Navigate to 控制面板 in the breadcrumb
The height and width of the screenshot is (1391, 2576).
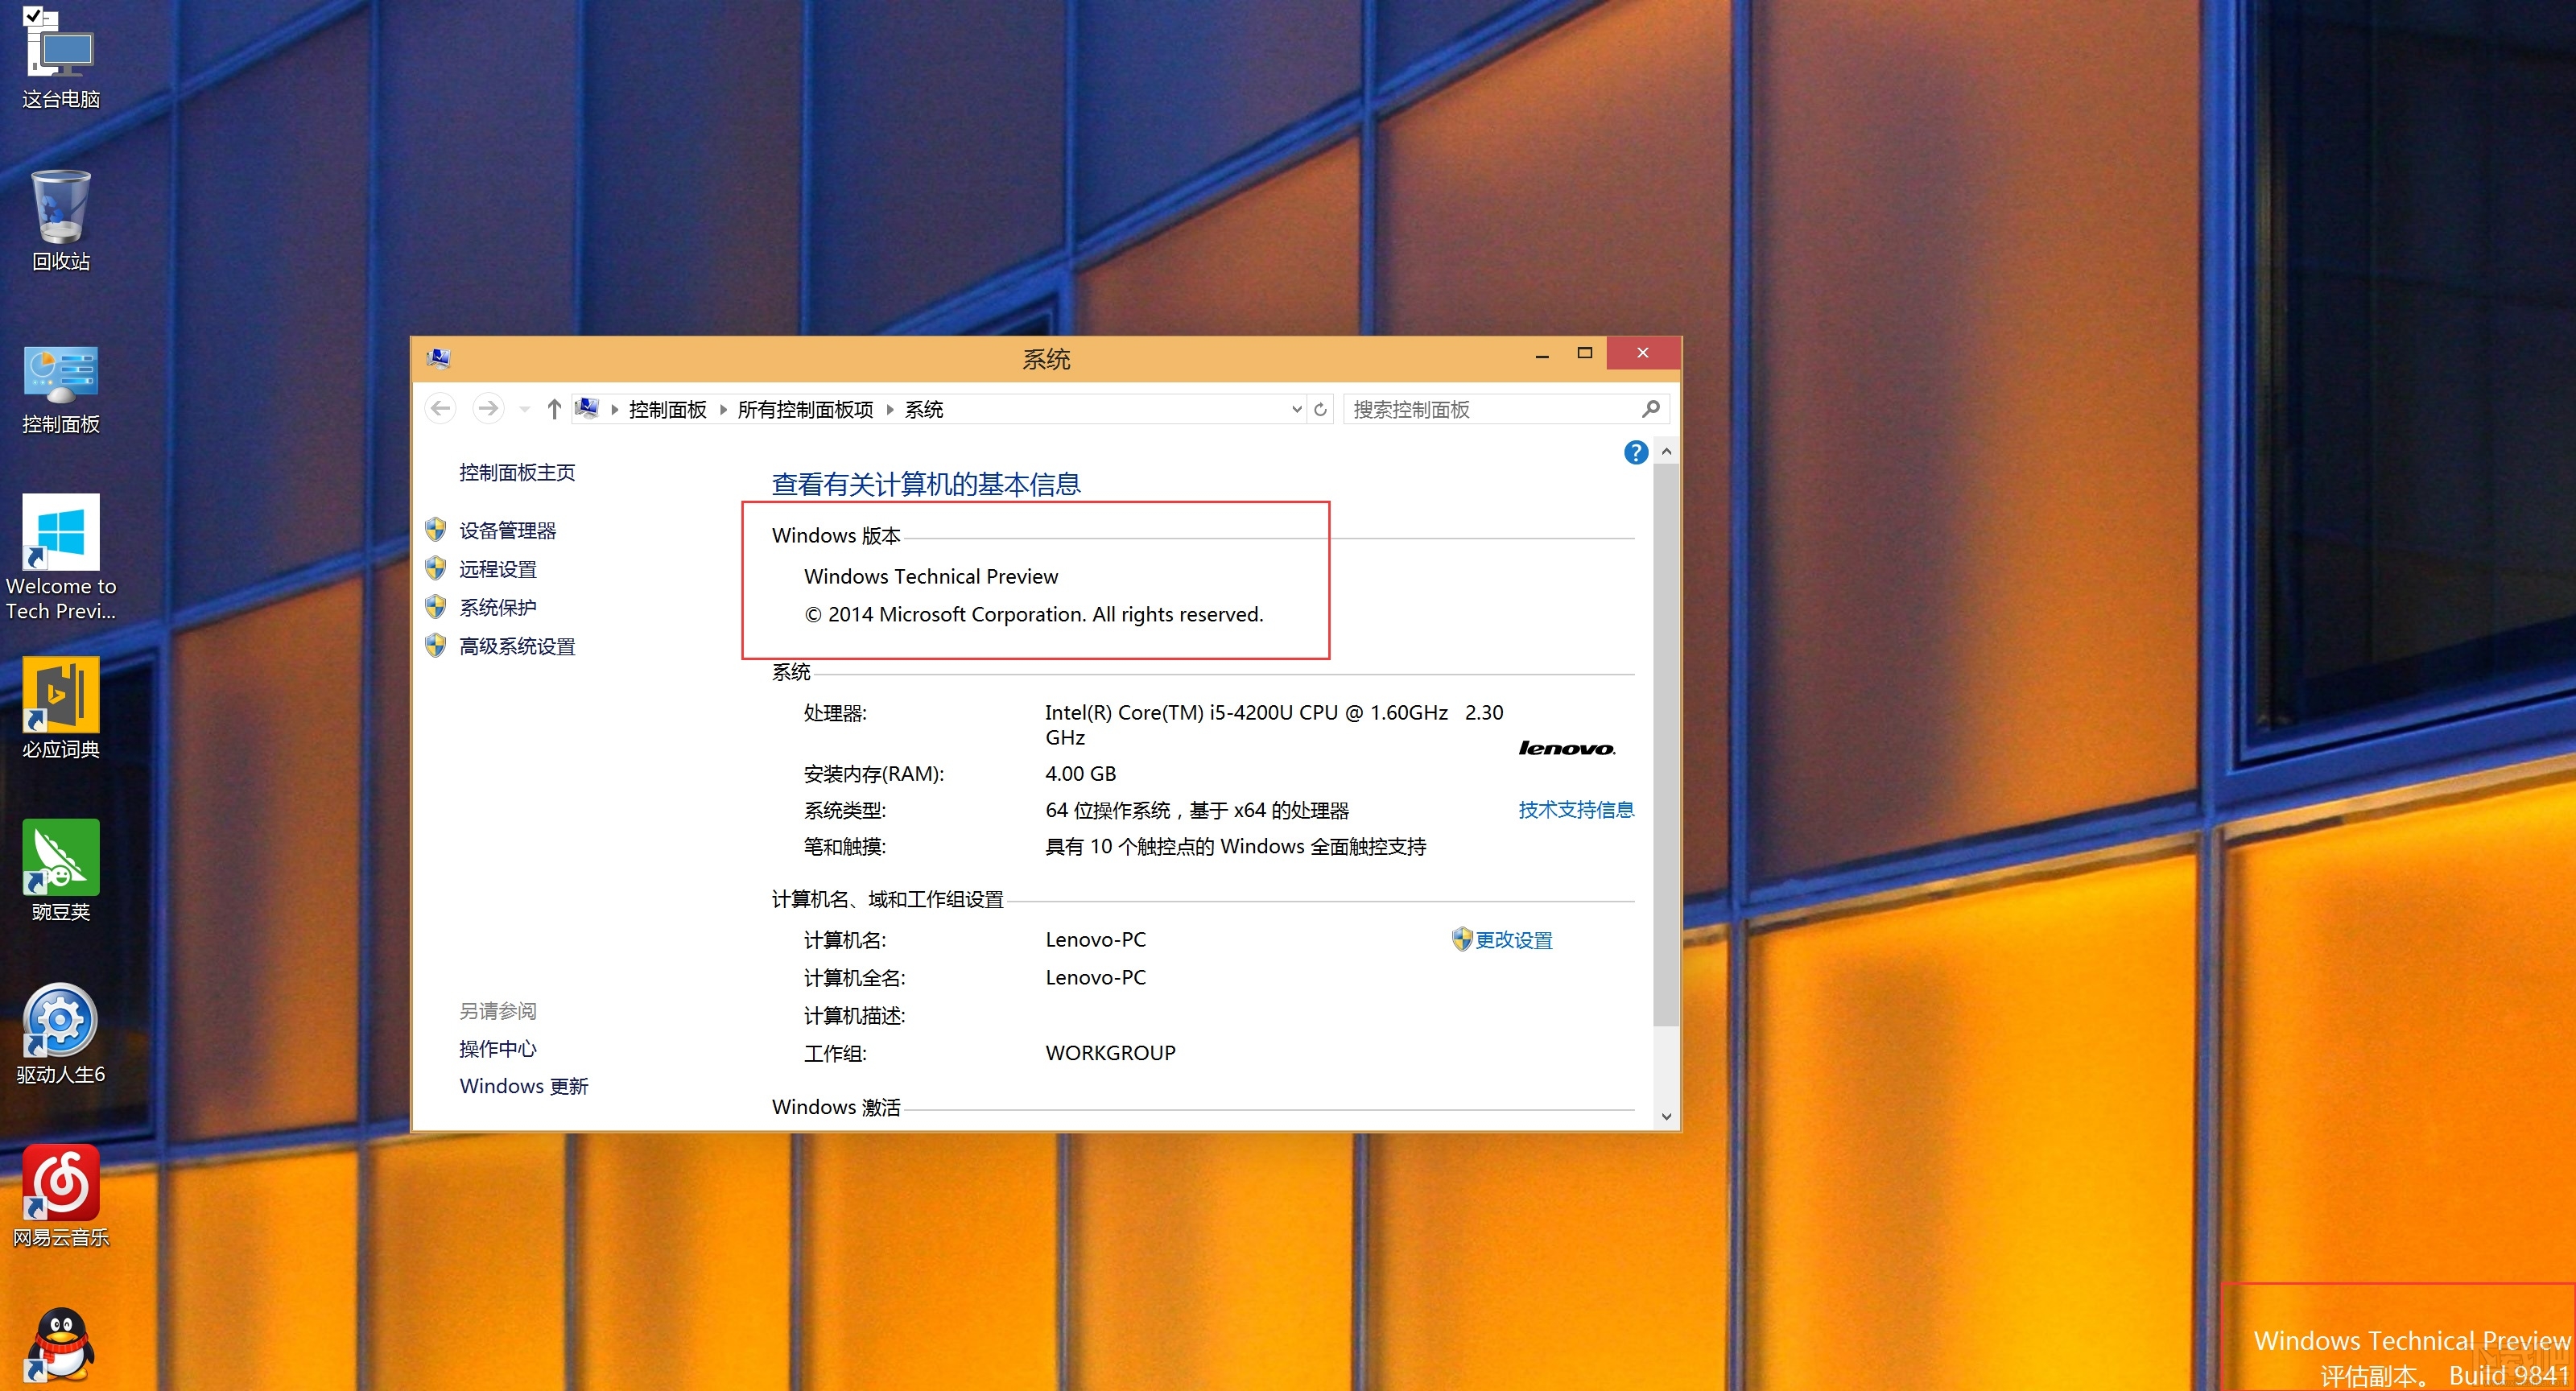[667, 409]
